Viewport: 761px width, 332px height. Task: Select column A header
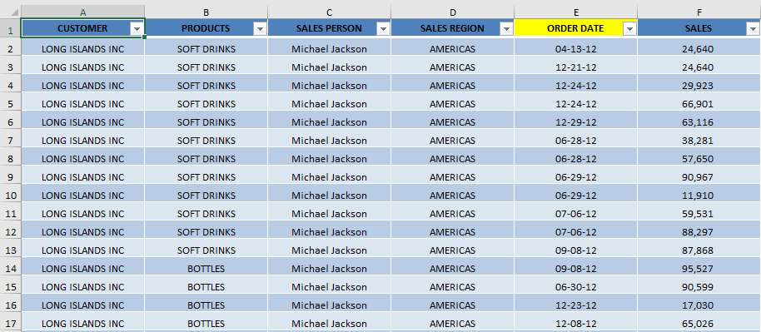[83, 12]
